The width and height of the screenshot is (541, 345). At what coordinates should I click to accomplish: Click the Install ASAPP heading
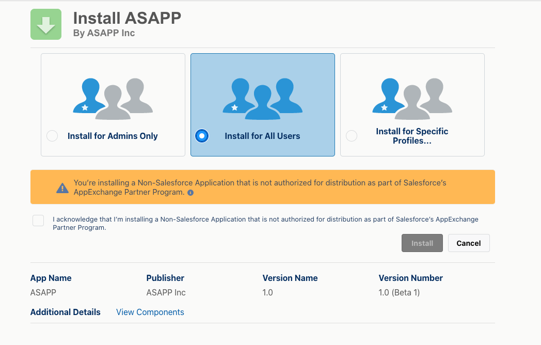127,18
